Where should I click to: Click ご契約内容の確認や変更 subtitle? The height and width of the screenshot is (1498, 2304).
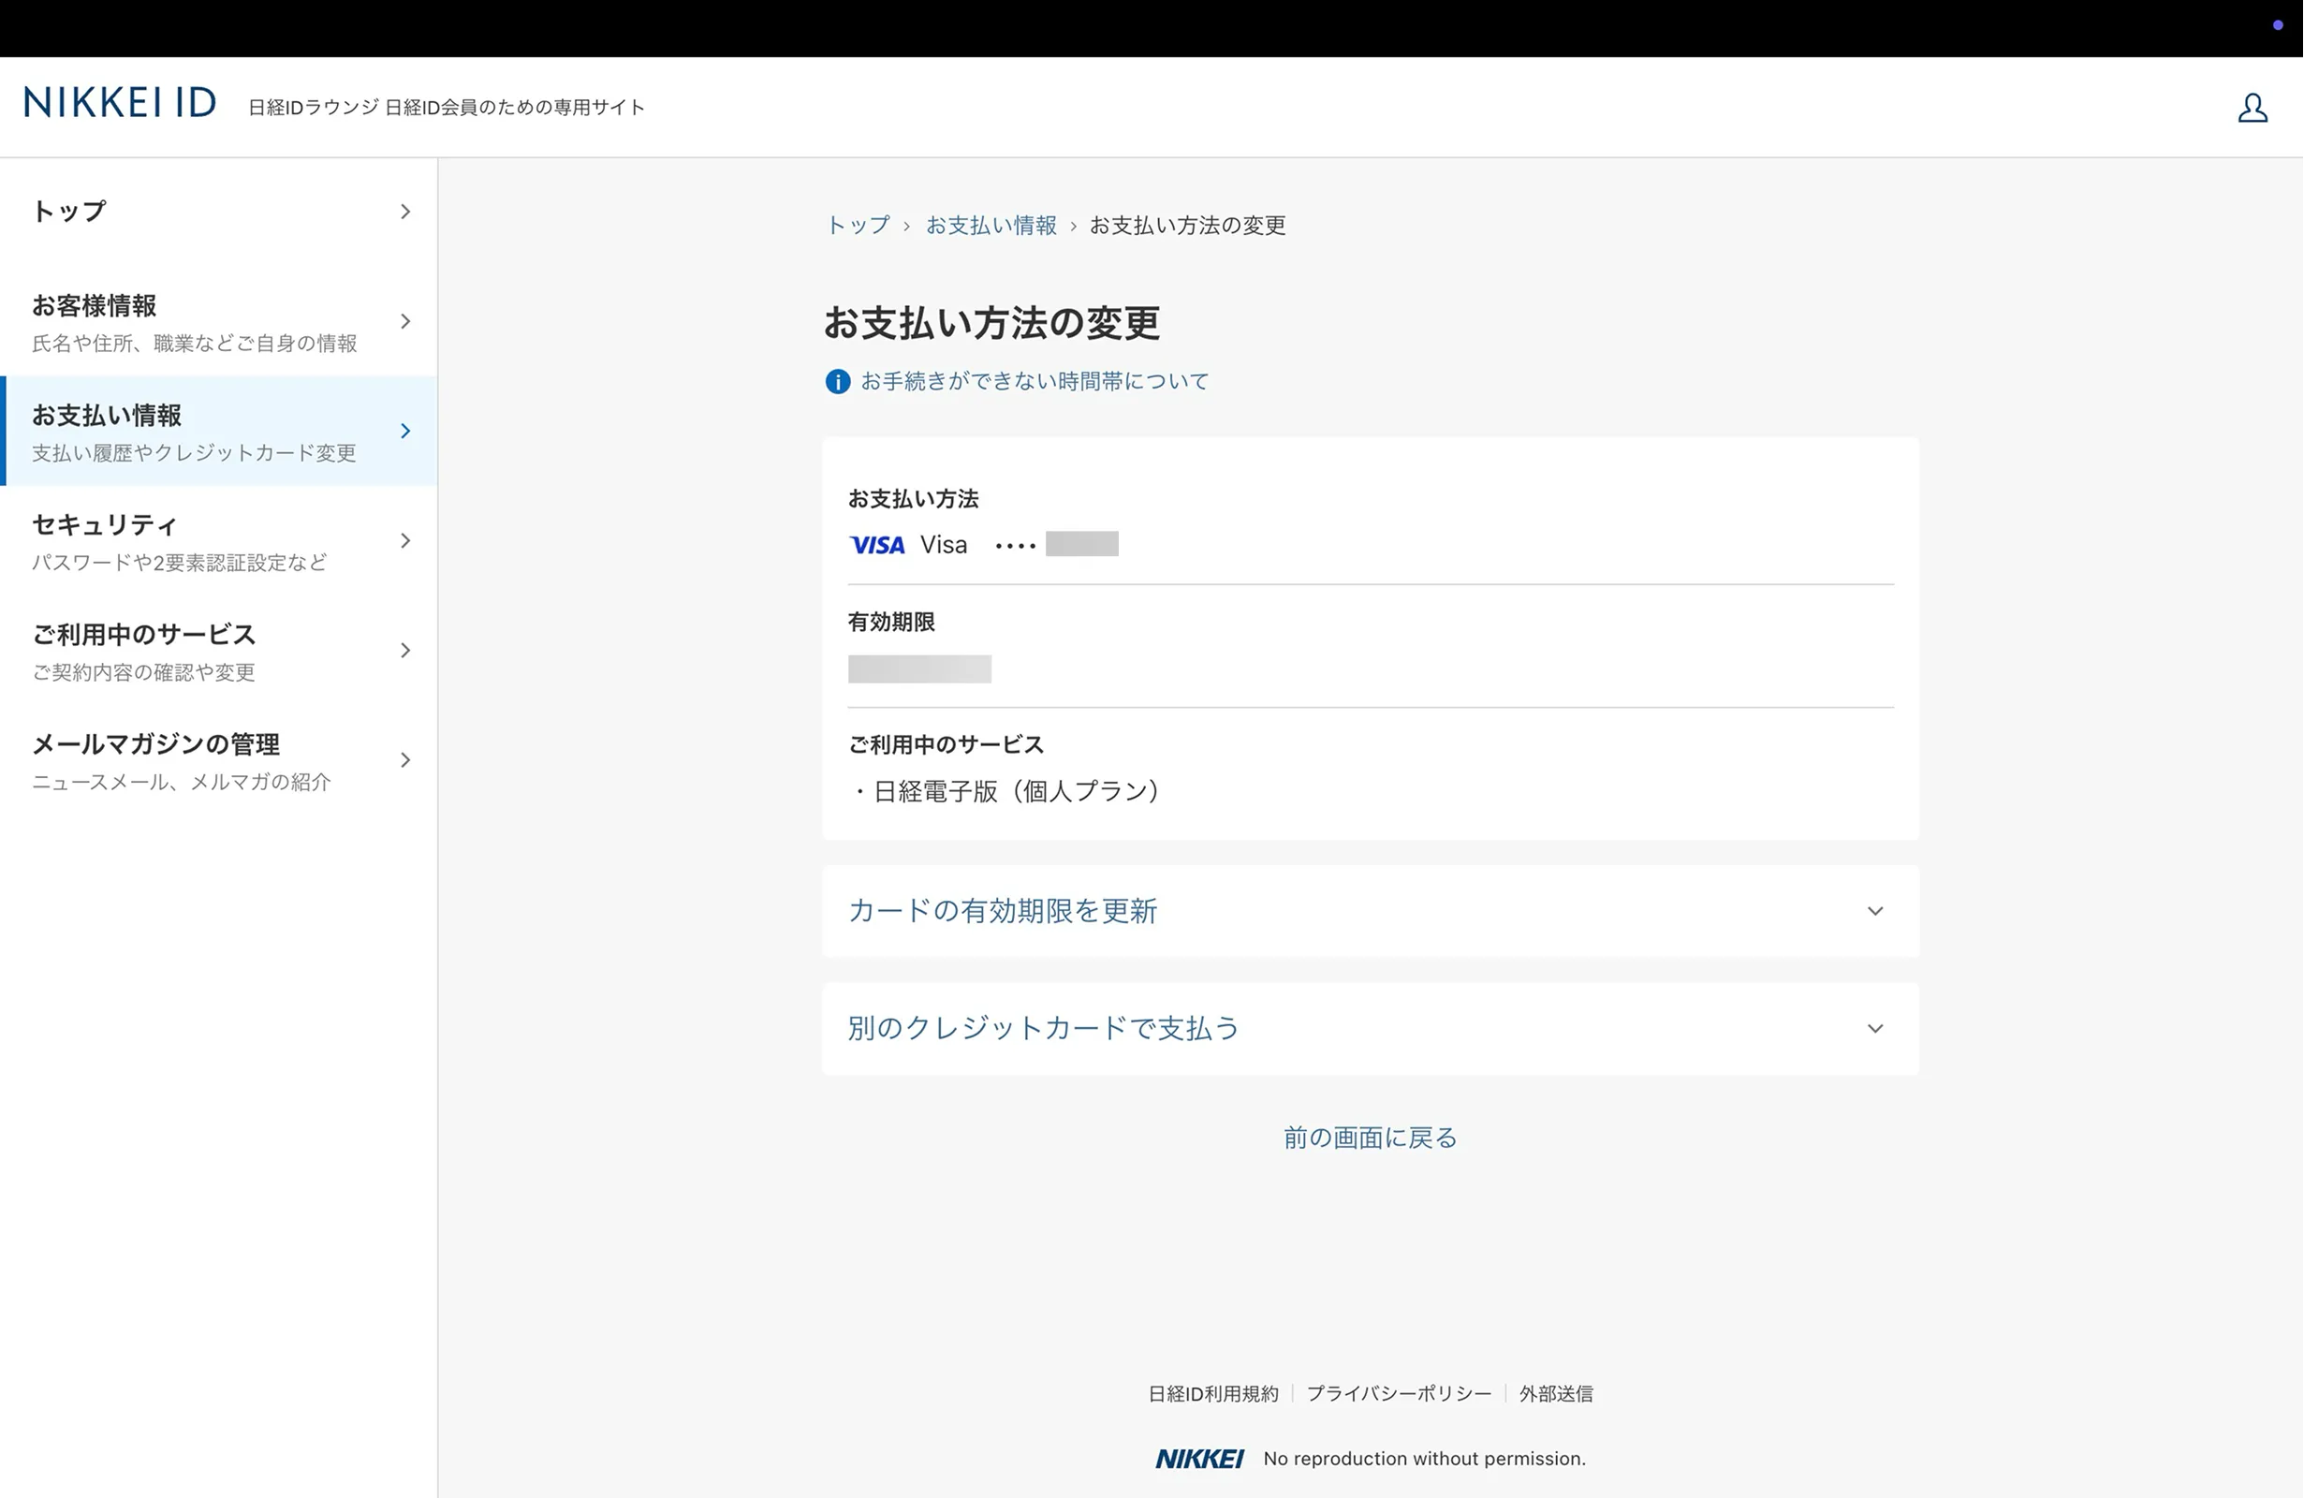click(x=143, y=672)
